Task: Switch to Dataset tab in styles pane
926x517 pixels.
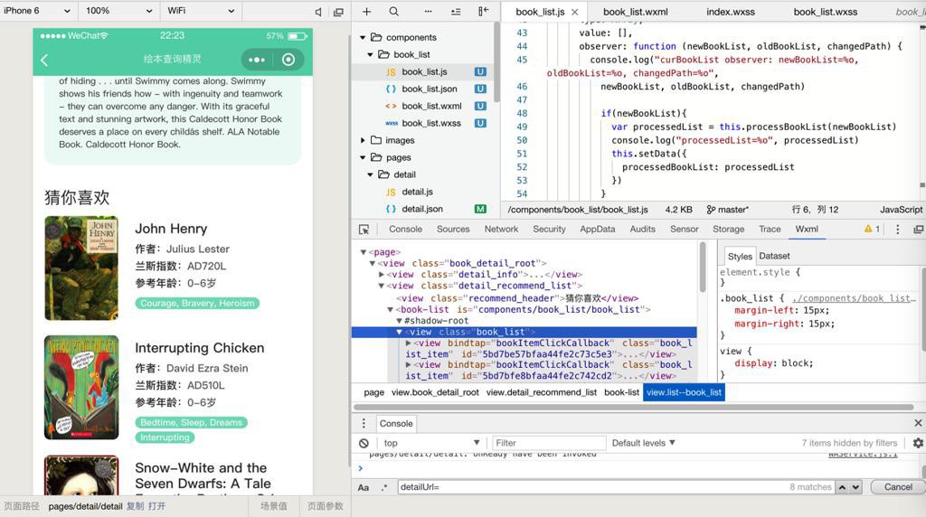Action: point(774,256)
